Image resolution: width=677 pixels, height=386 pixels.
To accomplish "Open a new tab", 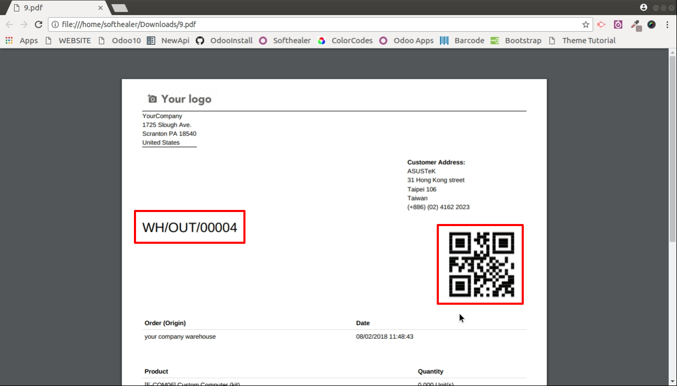I will click(120, 8).
